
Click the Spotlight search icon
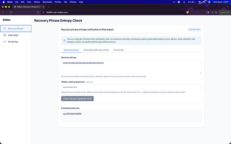click(x=205, y=2)
